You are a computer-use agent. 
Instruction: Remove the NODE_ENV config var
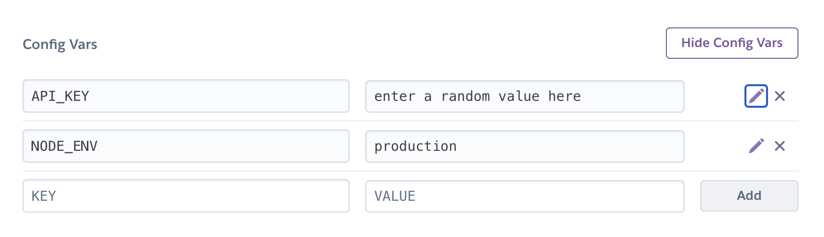(780, 146)
